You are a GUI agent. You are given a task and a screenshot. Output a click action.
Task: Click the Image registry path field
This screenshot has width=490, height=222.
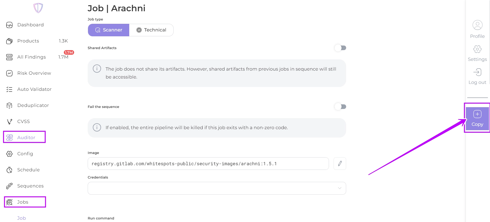(208, 164)
